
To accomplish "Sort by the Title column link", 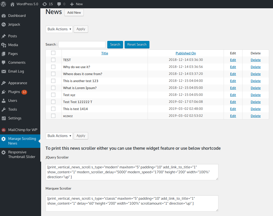I will point(105,53).
